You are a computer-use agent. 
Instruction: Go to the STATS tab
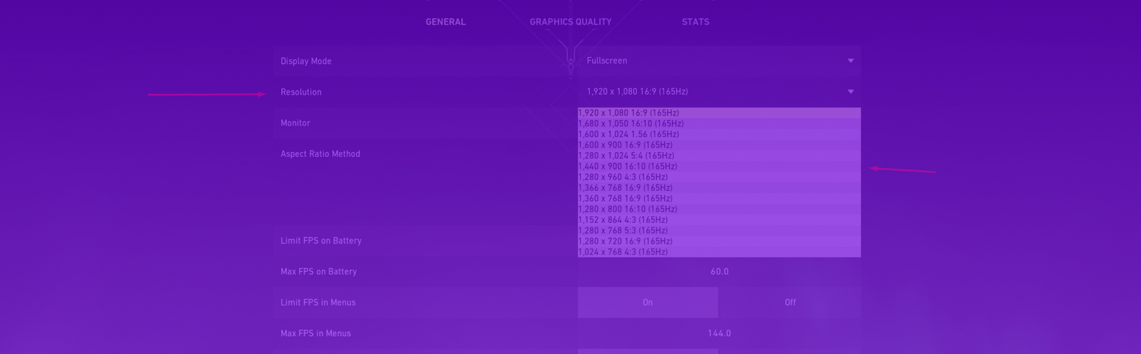(695, 22)
